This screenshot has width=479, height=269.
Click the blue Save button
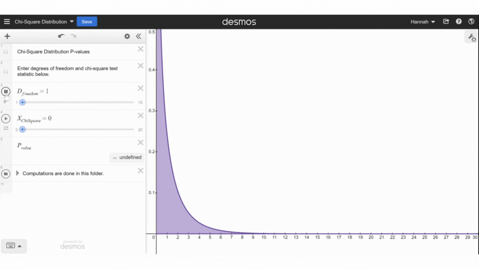pyautogui.click(x=87, y=22)
